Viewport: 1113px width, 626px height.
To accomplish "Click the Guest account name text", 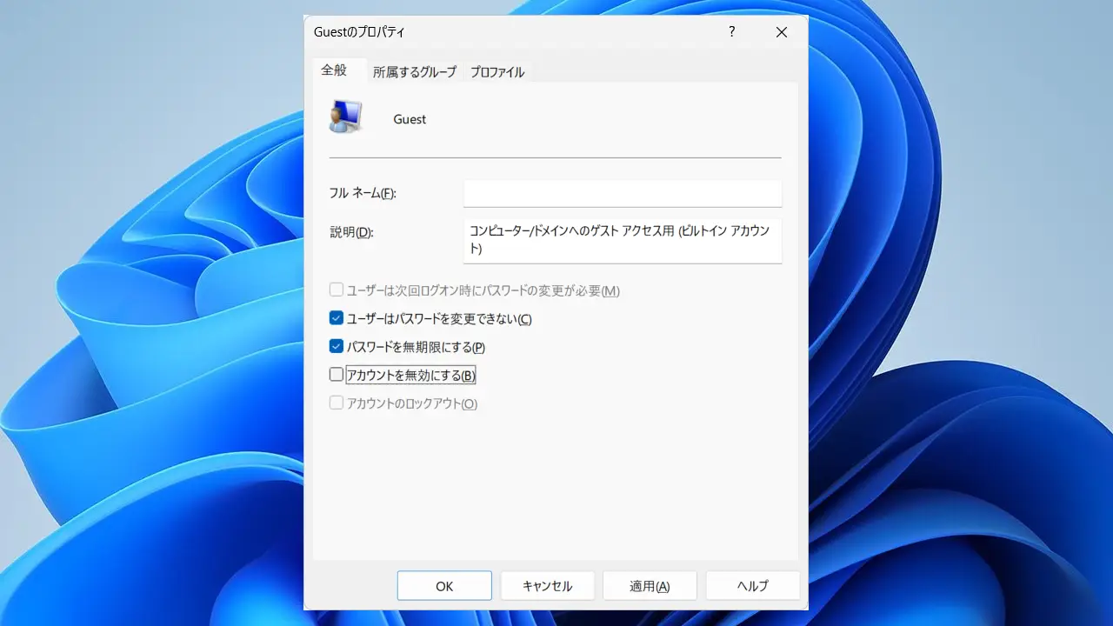I will pos(410,119).
